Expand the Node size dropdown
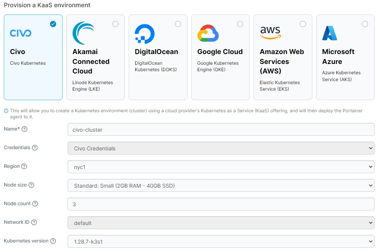The width and height of the screenshot is (378, 252). [x=221, y=185]
